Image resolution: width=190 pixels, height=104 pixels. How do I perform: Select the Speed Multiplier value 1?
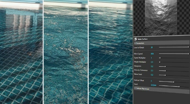coord(151,58)
